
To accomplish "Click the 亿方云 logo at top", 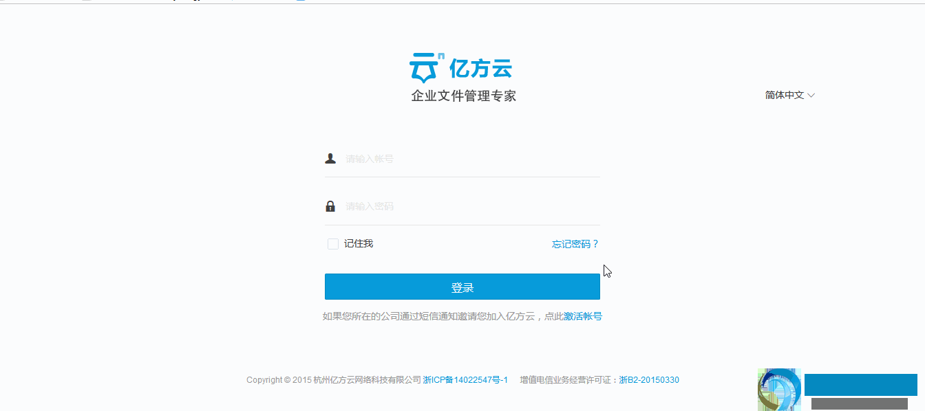I will [x=461, y=68].
